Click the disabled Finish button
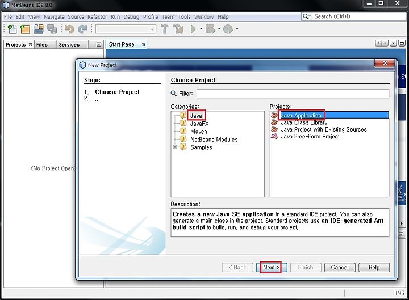 (306, 268)
